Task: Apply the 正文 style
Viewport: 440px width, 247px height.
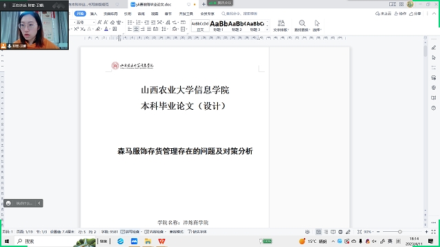Action: (200, 26)
